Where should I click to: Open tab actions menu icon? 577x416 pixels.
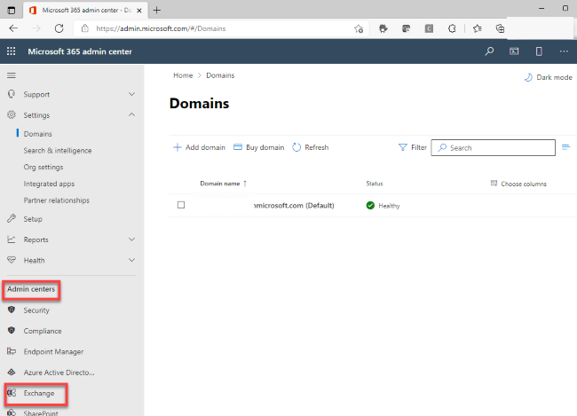click(12, 10)
